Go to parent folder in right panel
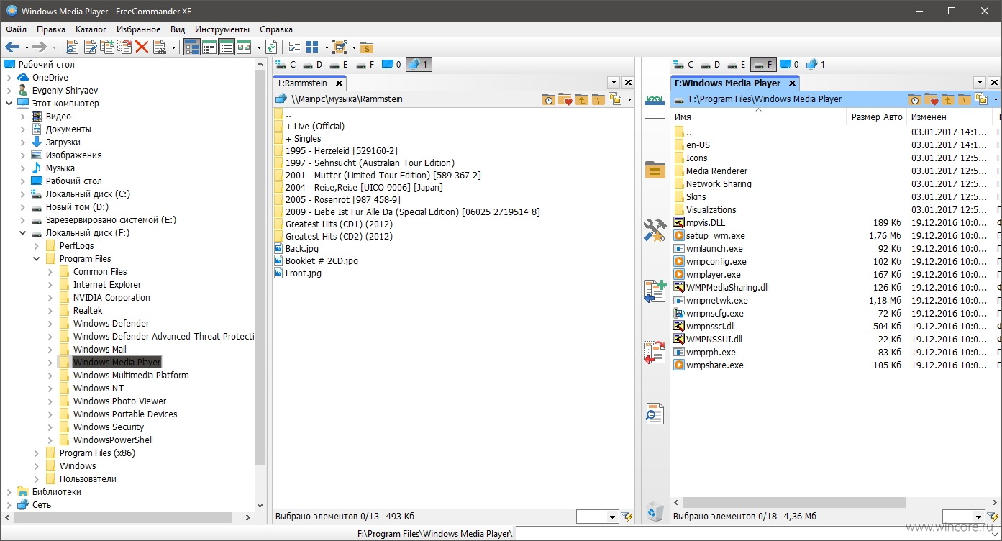The image size is (1002, 541). [x=948, y=99]
